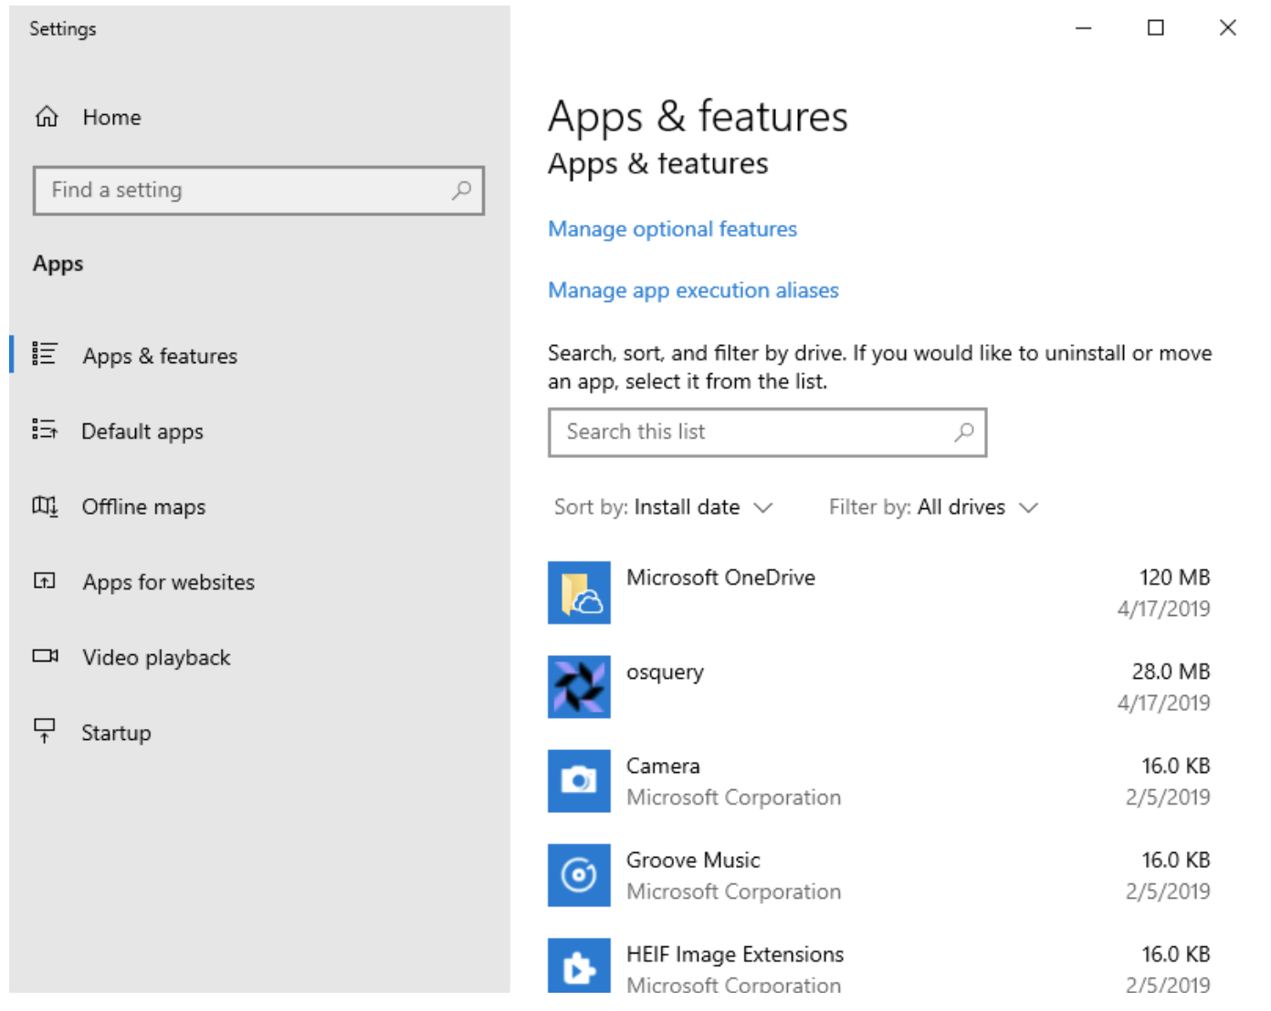Click the osquery app icon
This screenshot has height=1011, width=1271.
(x=579, y=687)
